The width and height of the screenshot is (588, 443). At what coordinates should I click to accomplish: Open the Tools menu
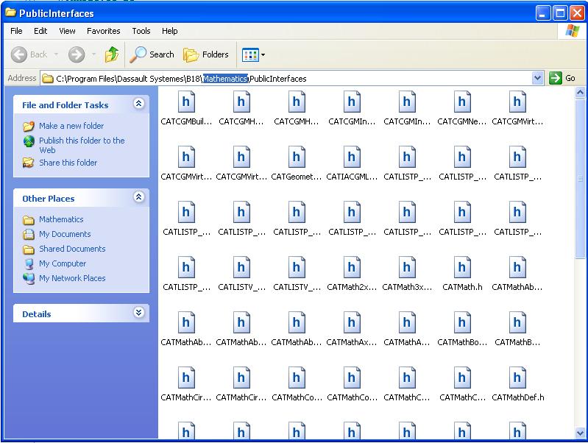coord(141,31)
